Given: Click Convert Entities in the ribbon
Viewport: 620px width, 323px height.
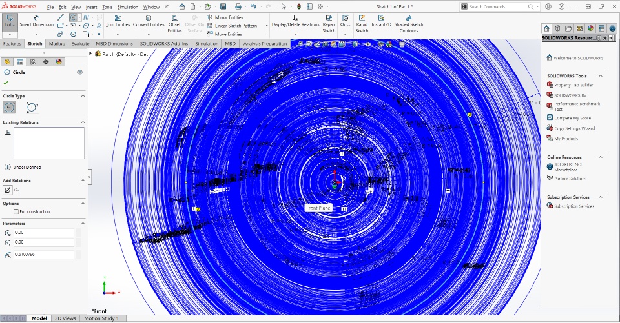Looking at the screenshot, I should tap(149, 21).
